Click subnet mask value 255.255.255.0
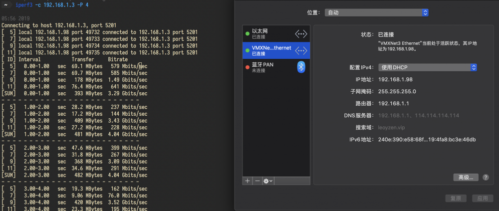Viewport: 499px width, 211px height. (x=397, y=92)
